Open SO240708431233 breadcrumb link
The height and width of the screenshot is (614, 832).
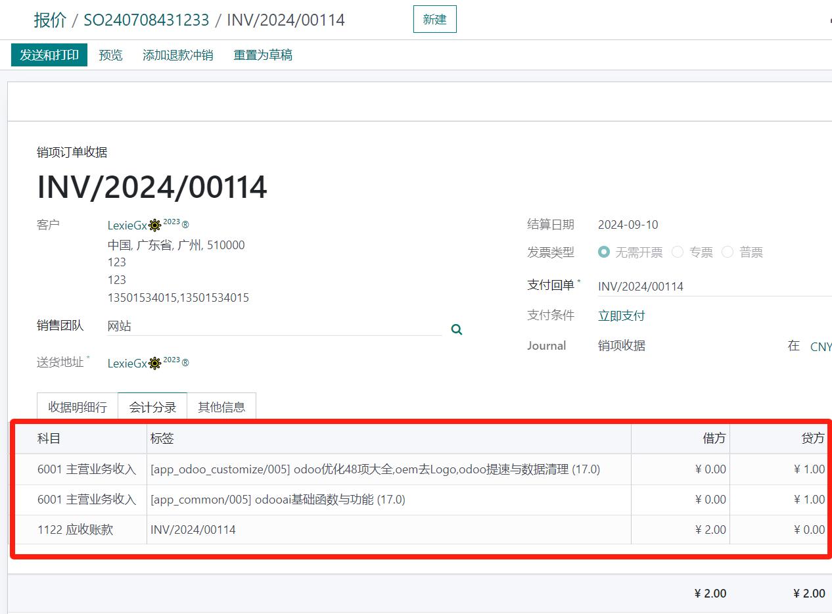pos(146,20)
